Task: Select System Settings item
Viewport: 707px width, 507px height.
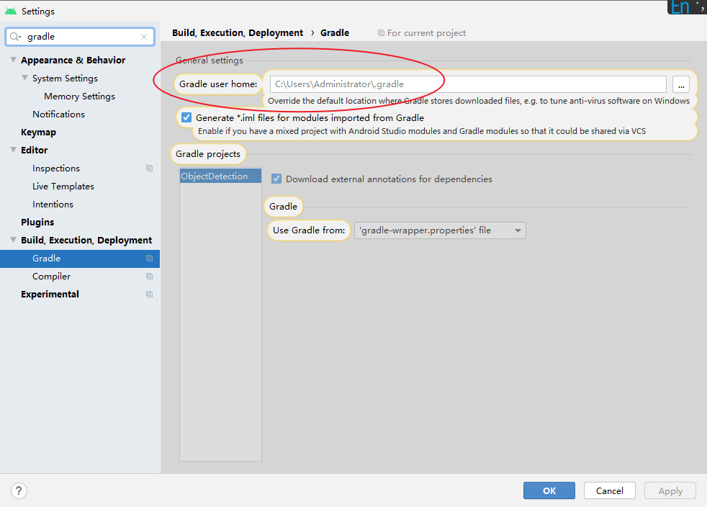Action: click(65, 78)
